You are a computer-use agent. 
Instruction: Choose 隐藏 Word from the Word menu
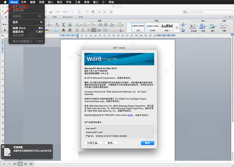(x=27, y=28)
